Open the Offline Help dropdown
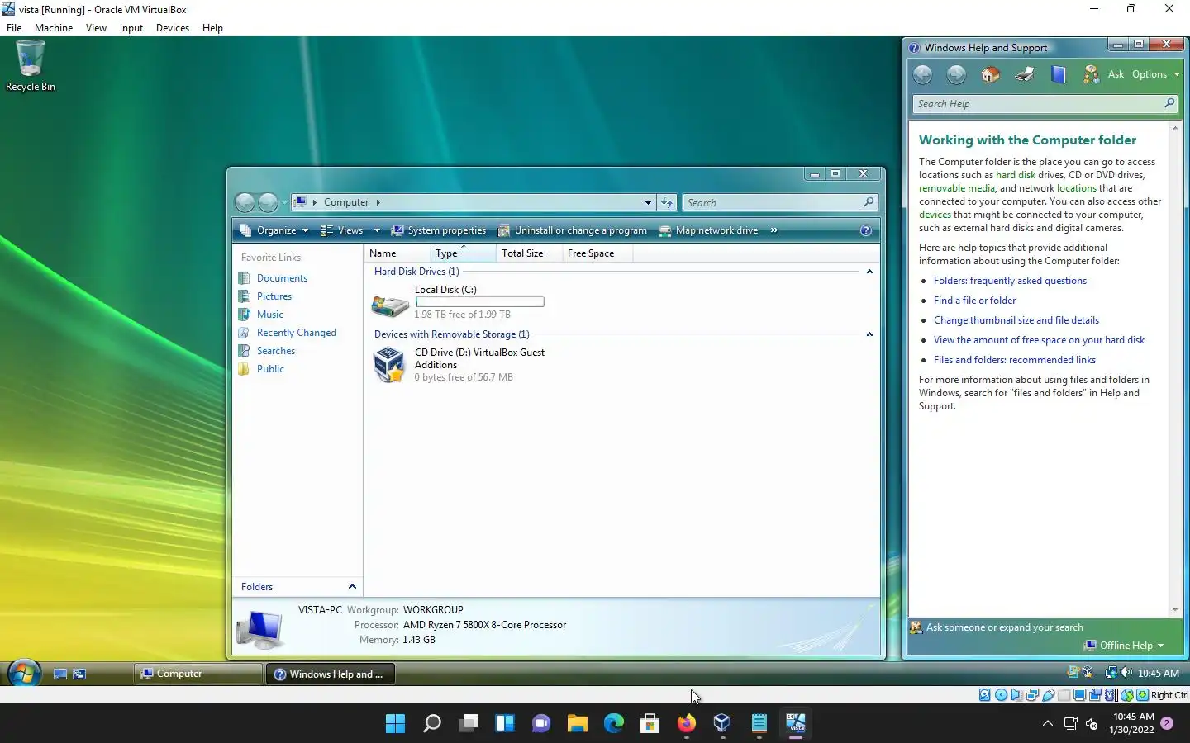Image resolution: width=1190 pixels, height=743 pixels. 1124,646
